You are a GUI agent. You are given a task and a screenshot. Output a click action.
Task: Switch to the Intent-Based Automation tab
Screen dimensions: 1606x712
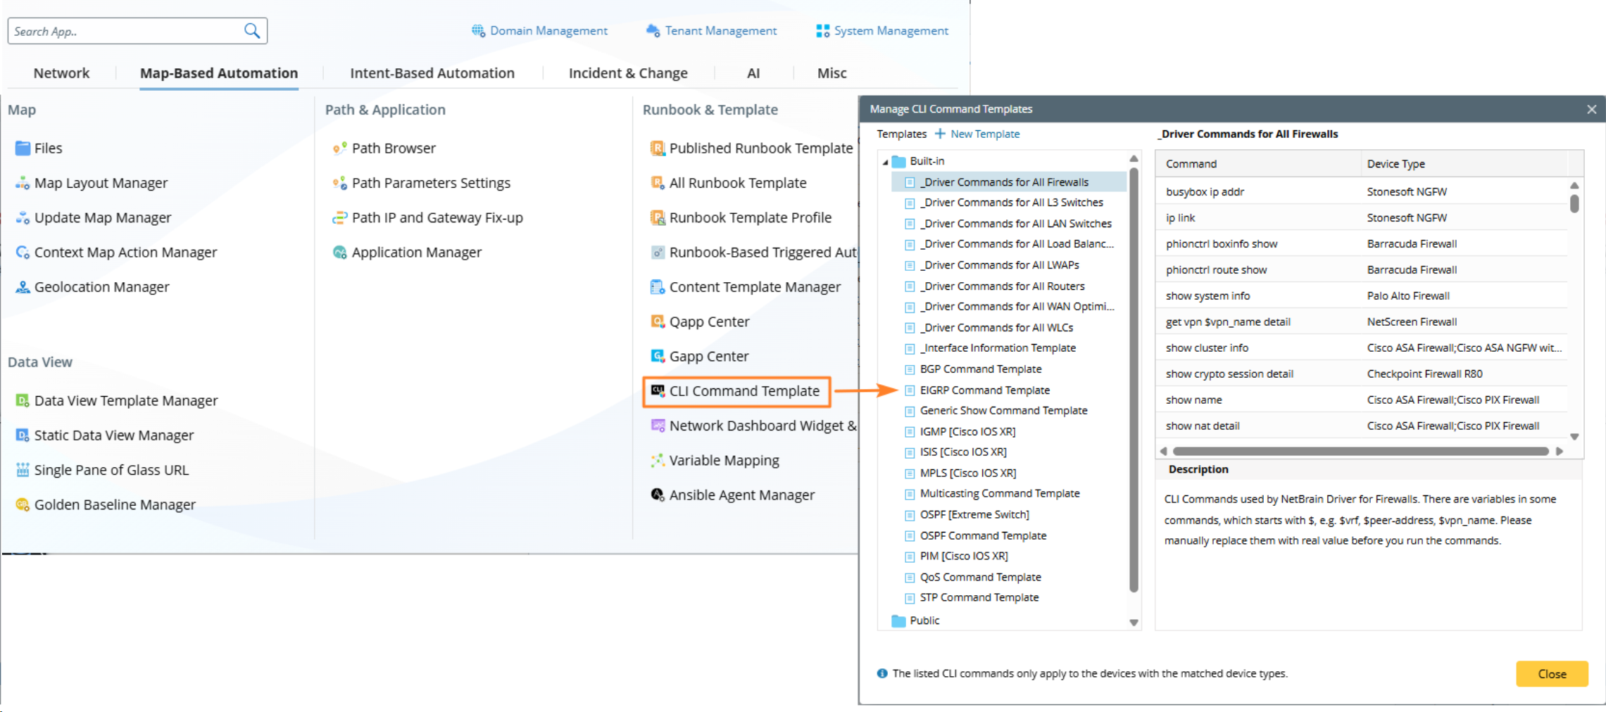432,73
